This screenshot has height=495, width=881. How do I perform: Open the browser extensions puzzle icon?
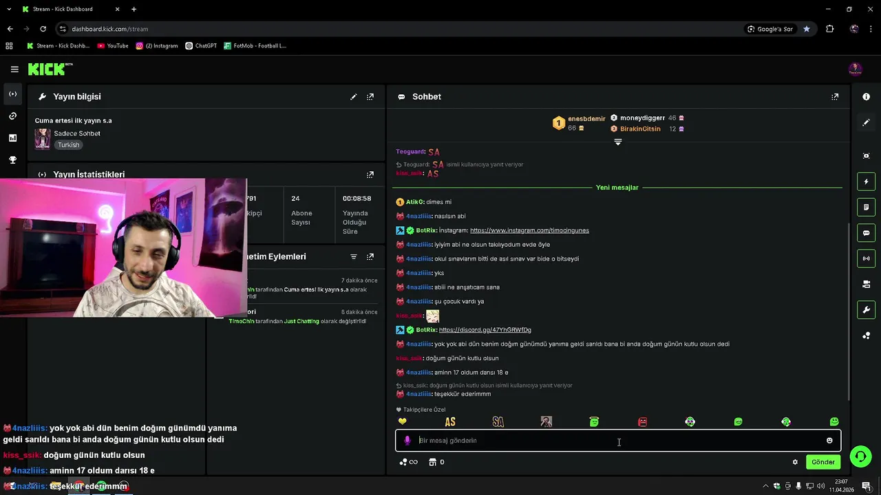[829, 29]
